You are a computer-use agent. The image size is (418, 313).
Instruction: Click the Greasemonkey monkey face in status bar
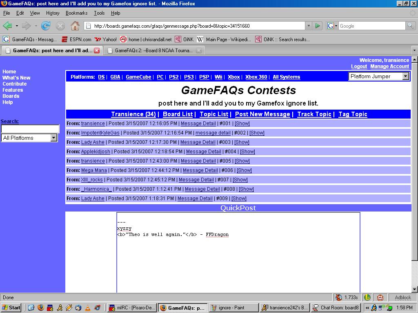click(x=380, y=298)
